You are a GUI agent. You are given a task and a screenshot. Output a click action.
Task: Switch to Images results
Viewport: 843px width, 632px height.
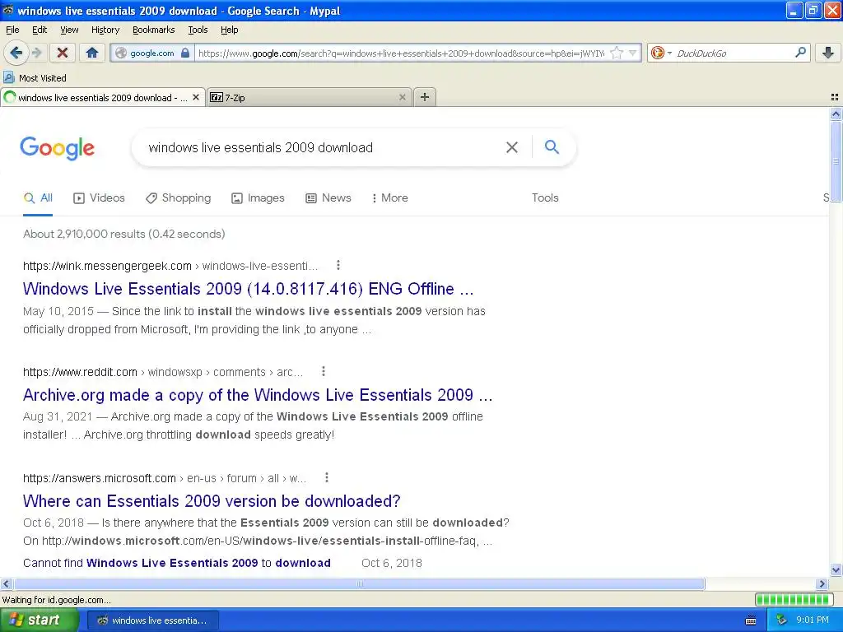click(x=258, y=197)
